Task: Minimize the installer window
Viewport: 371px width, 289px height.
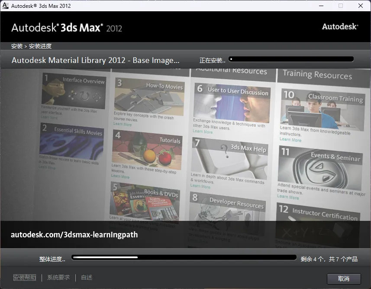Action: [321, 6]
